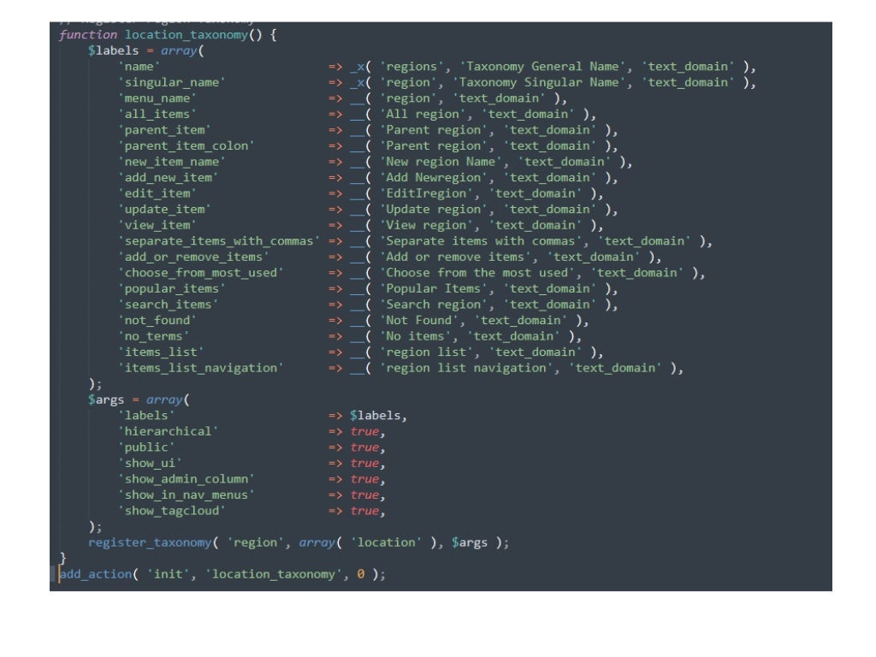Place cursor on 'all_items' key
The image size is (876, 657).
(x=157, y=114)
